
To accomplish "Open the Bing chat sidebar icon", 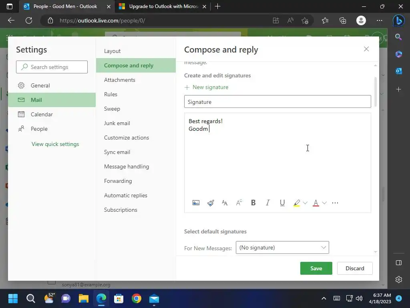I will (398, 20).
